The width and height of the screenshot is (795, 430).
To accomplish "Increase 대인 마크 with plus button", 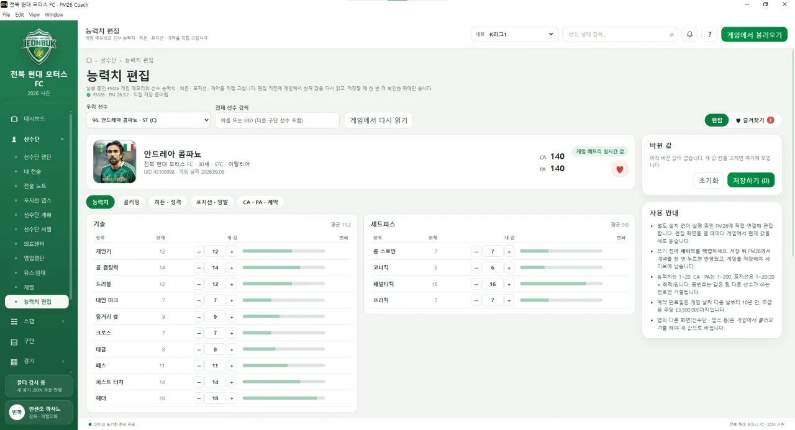I will pos(232,300).
